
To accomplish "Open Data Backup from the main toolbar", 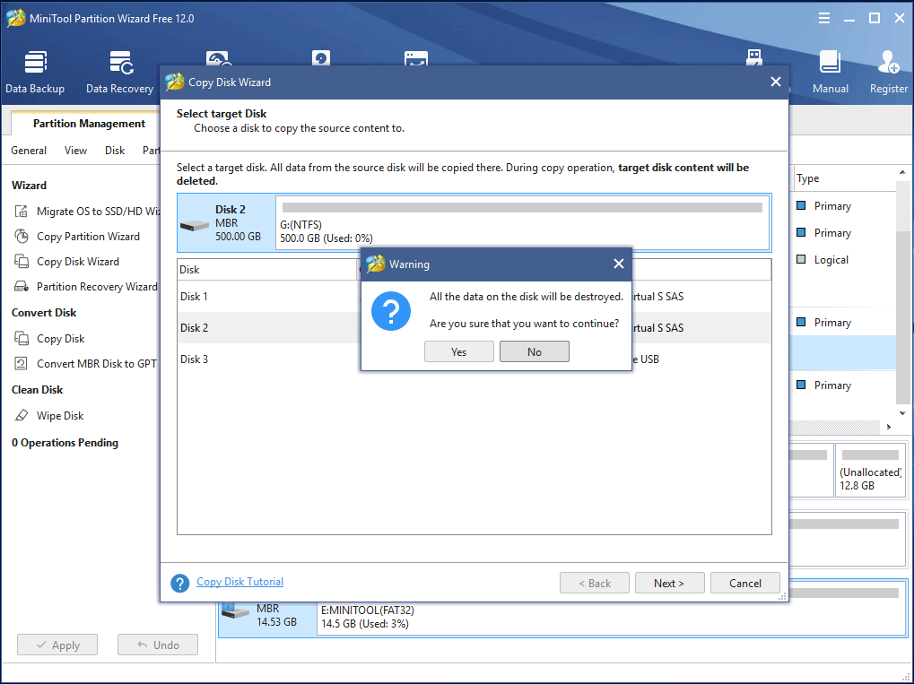I will click(35, 73).
